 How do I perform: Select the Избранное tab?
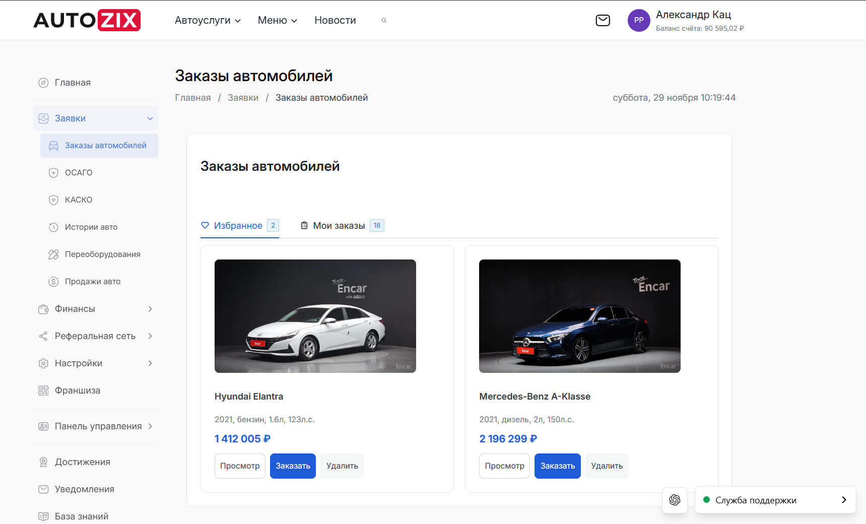point(239,226)
